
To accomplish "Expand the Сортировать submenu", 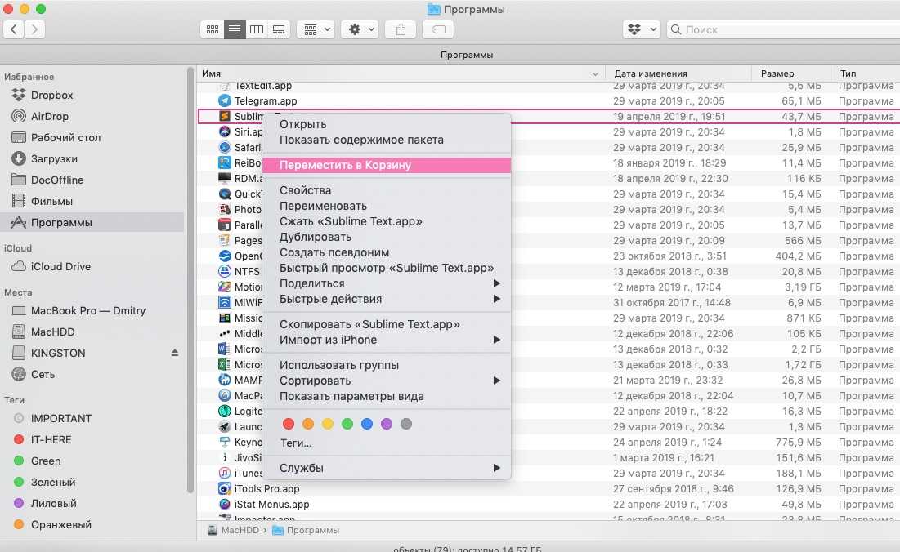I will click(387, 380).
